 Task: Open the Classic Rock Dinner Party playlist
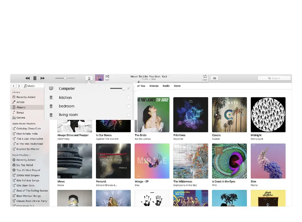pos(32,201)
